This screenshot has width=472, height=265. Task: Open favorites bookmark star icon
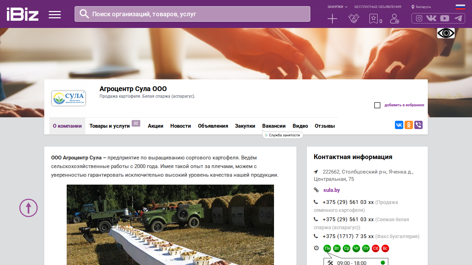tap(373, 19)
